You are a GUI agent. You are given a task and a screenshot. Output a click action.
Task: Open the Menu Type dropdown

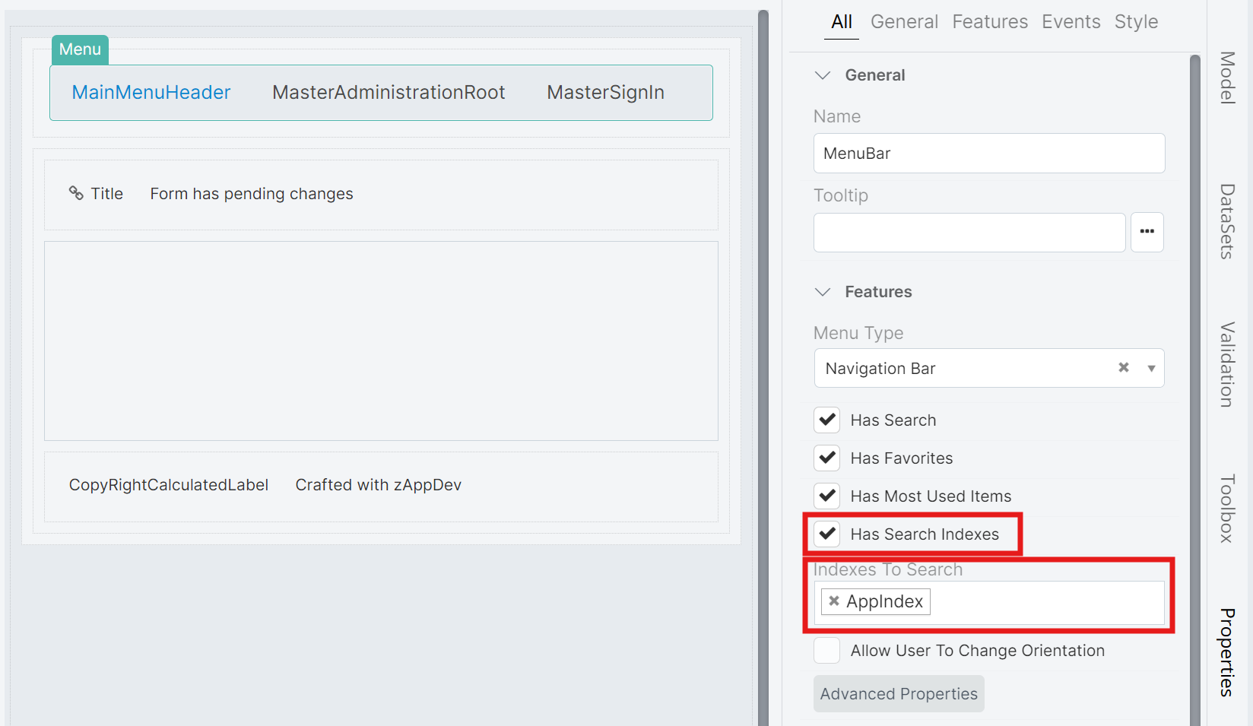(x=1149, y=367)
